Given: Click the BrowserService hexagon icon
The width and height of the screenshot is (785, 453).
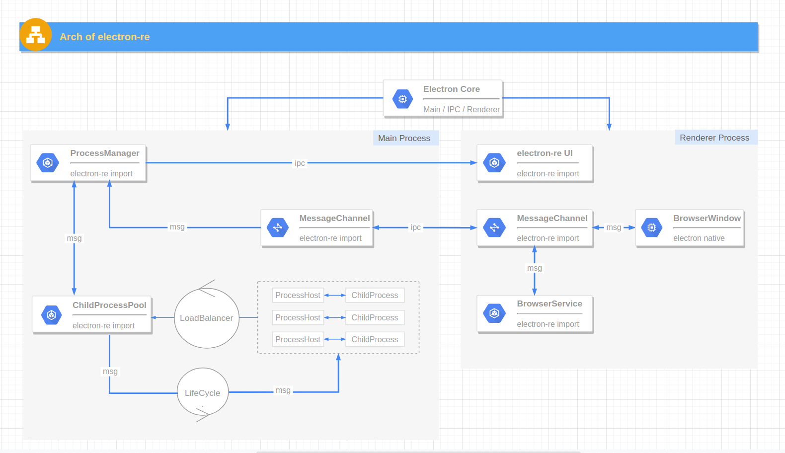Looking at the screenshot, I should pos(494,313).
